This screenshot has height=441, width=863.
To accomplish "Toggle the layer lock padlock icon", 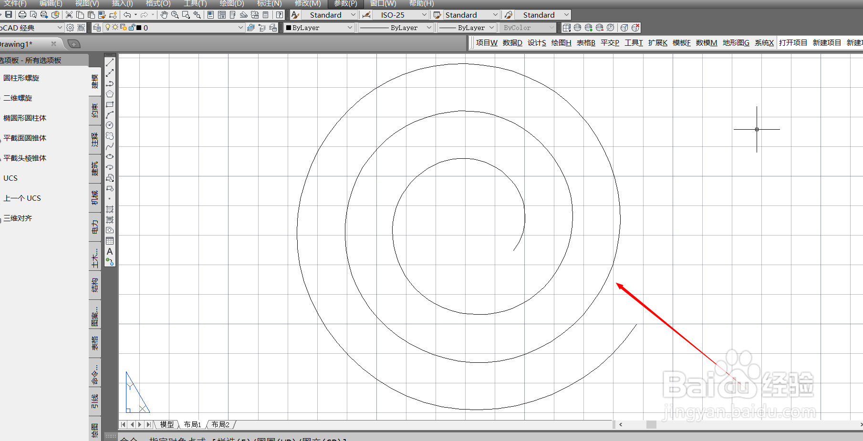I will 132,28.
